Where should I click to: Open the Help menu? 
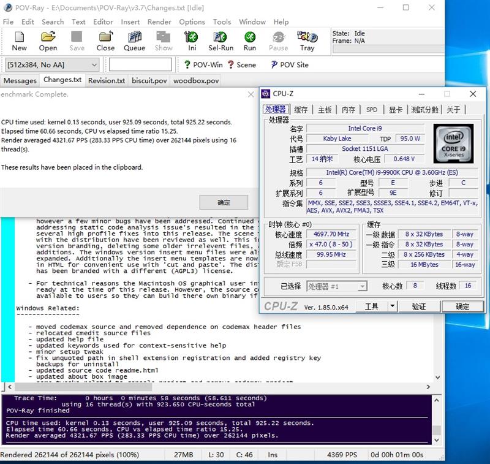281,22
